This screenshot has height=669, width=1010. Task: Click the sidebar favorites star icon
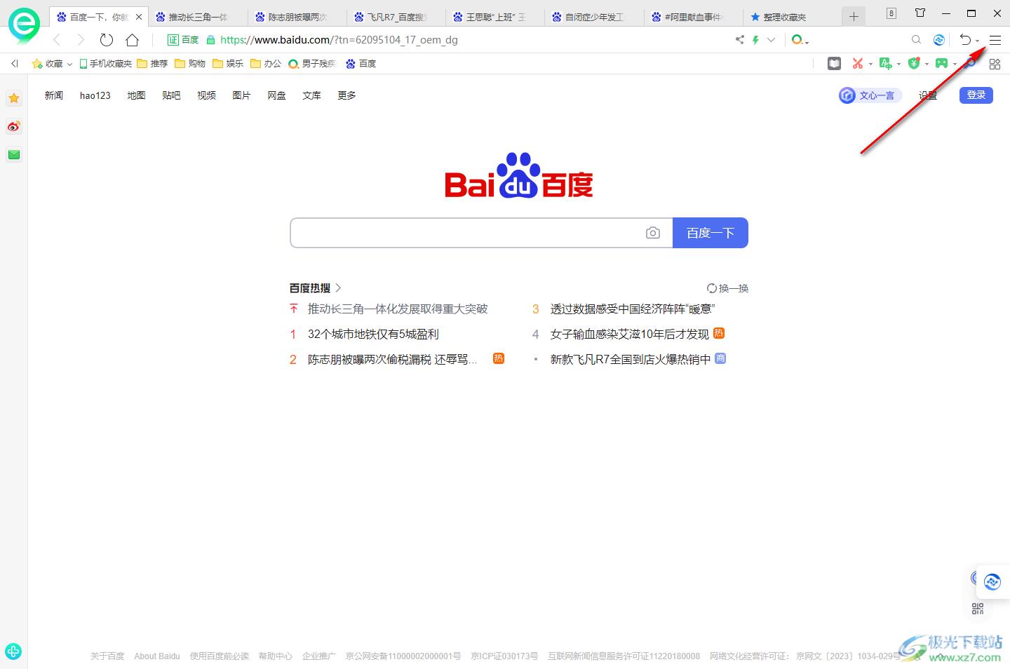point(14,98)
